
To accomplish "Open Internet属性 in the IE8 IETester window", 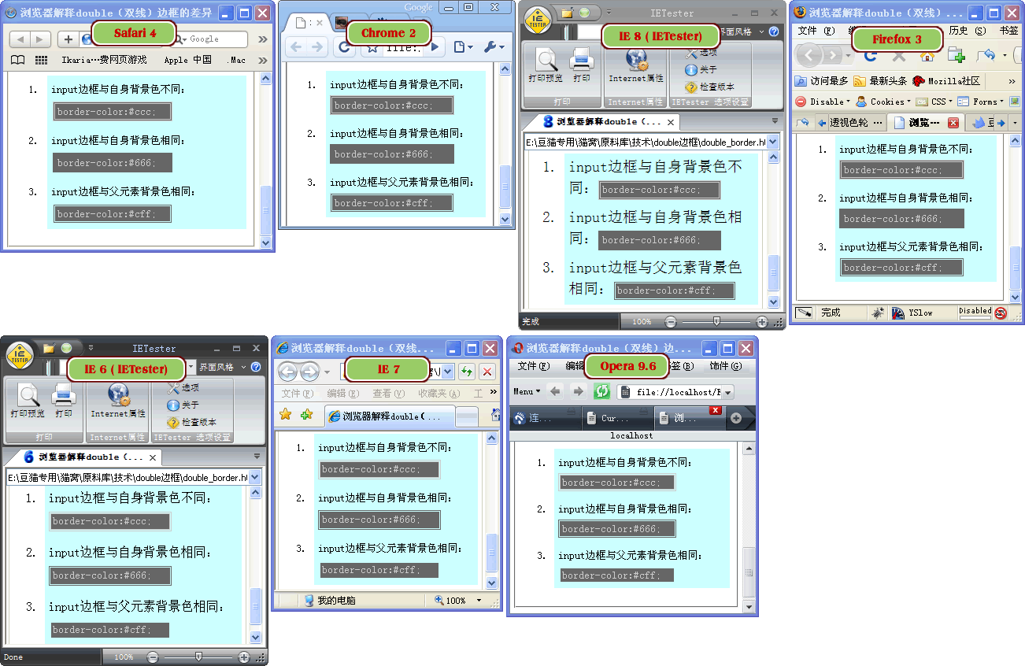I will tap(636, 65).
